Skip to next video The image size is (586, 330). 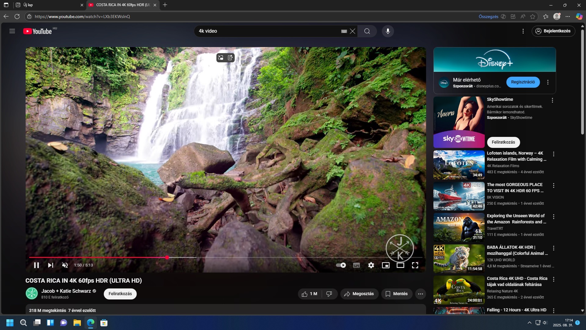[51, 265]
